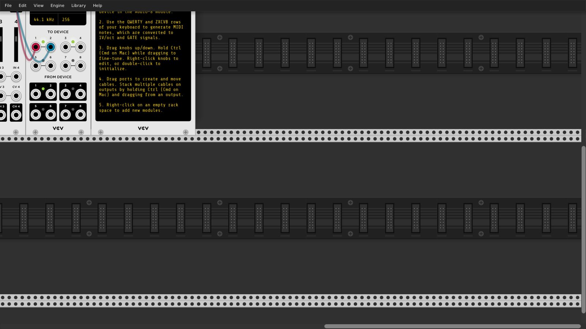Open the View menu

pyautogui.click(x=38, y=5)
